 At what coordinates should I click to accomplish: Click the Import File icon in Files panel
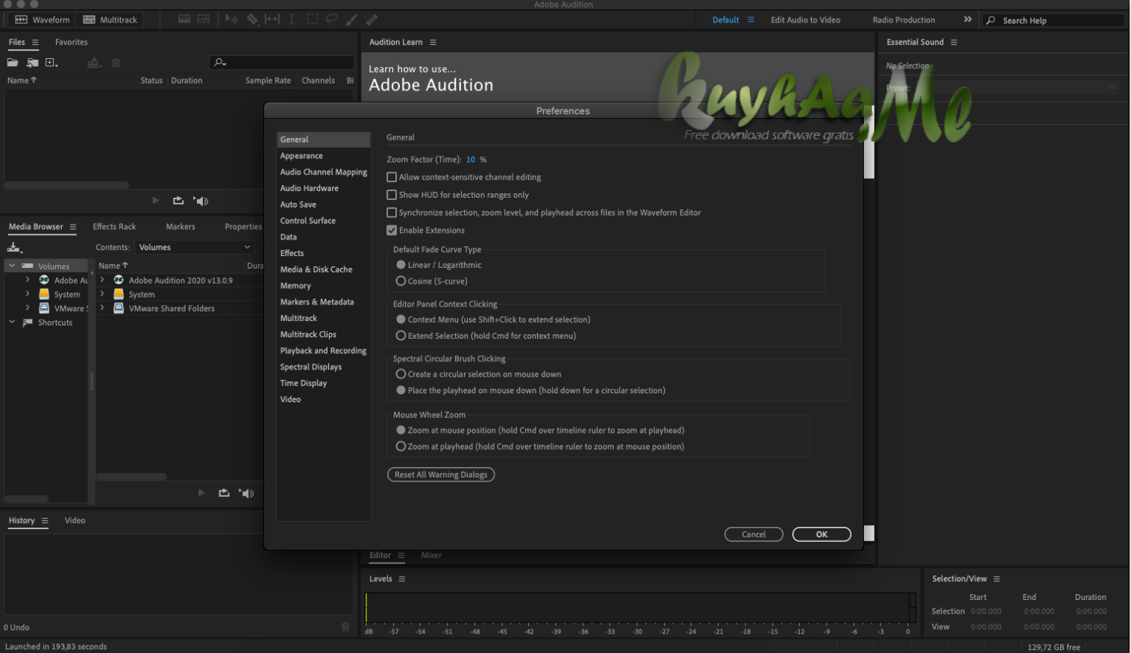32,63
